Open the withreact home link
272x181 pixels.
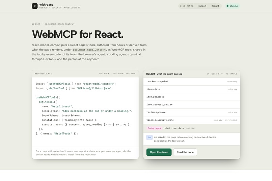56,6
